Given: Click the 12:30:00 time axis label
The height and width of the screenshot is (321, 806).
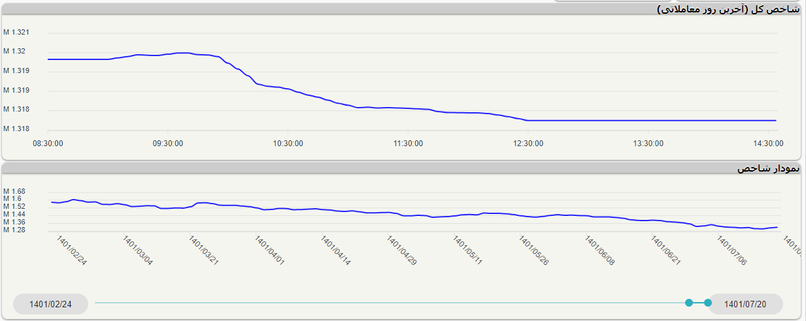Looking at the screenshot, I should pyautogui.click(x=528, y=144).
